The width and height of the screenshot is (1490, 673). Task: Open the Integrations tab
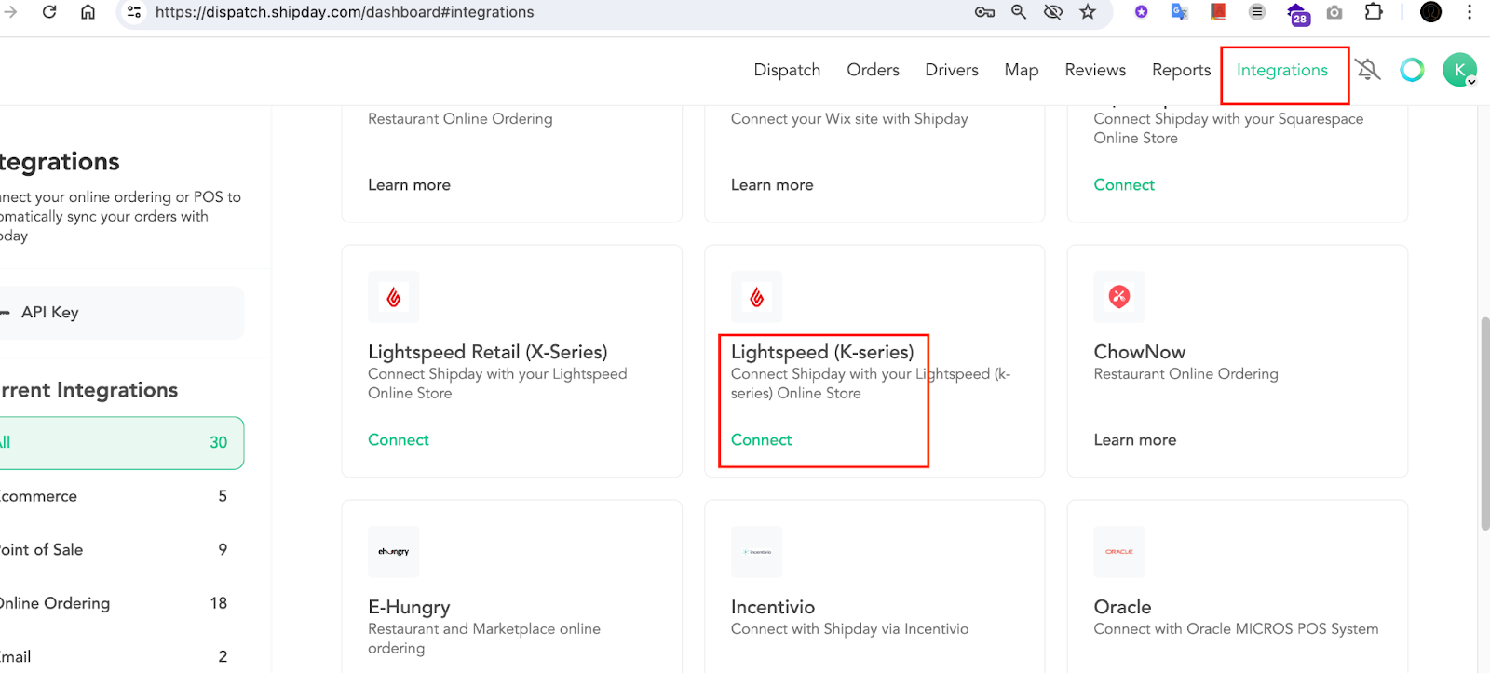[1281, 70]
